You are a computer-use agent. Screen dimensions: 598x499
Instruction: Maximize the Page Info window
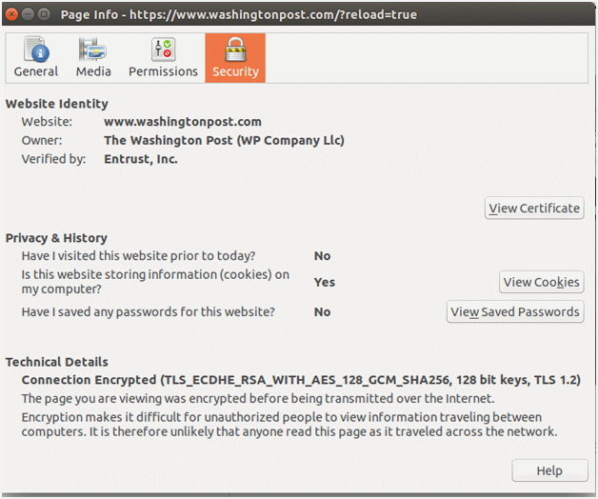tap(44, 14)
